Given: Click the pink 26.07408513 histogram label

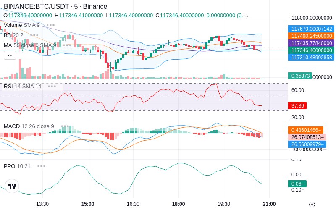Looking at the screenshot, I should 307,137.
